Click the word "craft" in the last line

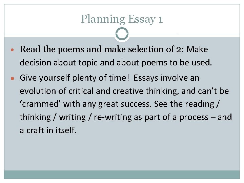coord(35,130)
